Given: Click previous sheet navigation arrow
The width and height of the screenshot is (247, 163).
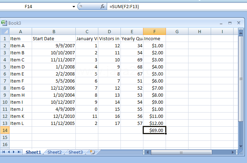Looking at the screenshot, I should click(x=9, y=152).
